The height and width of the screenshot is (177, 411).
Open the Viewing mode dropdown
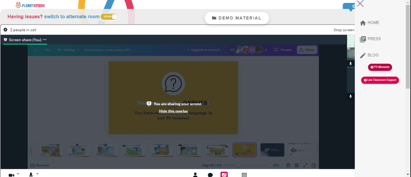pyautogui.click(x=68, y=50)
